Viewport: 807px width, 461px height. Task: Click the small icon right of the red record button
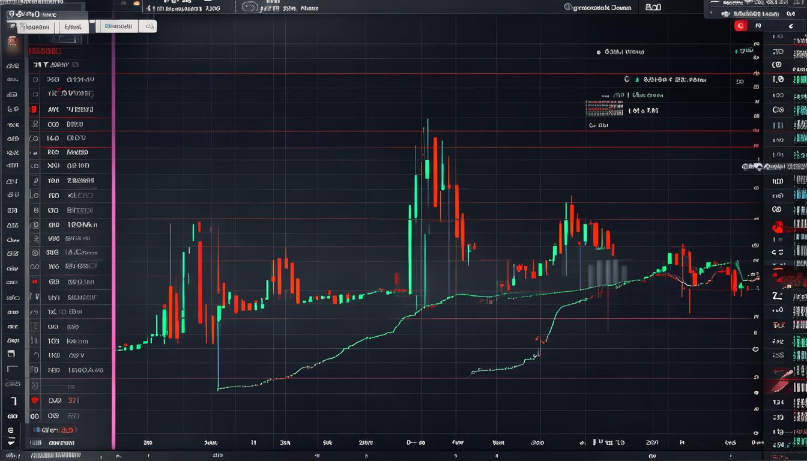pos(758,26)
